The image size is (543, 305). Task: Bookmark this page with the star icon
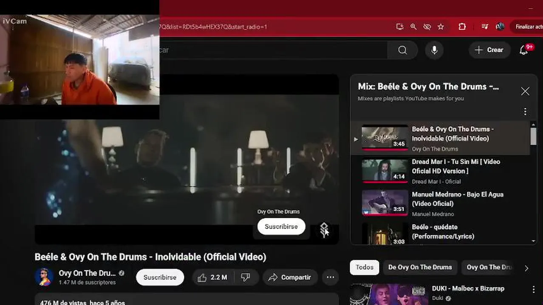tap(441, 27)
